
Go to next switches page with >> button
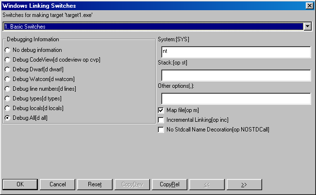coord(244,184)
